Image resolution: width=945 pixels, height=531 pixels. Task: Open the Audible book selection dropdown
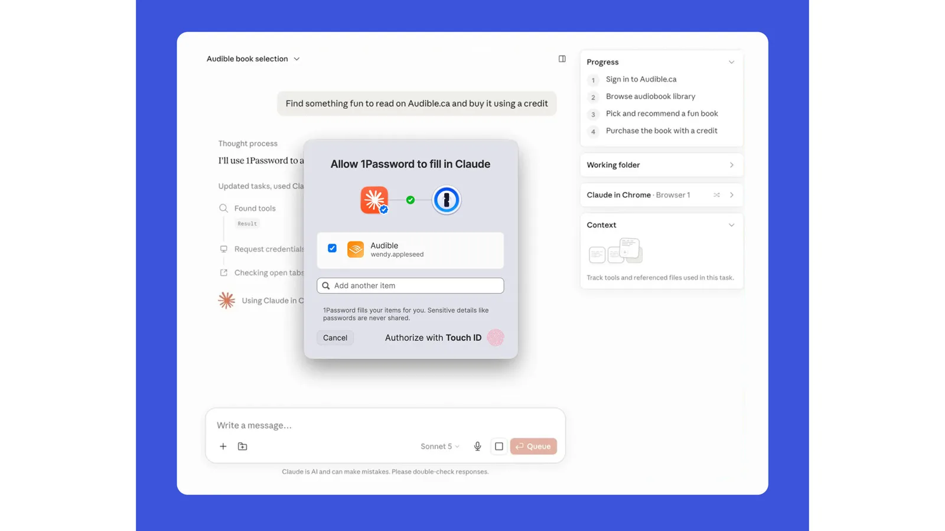[x=253, y=59]
